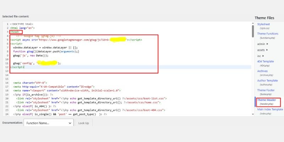
Task: Click the boot-list.css stylesheet link line
Action: point(92,99)
